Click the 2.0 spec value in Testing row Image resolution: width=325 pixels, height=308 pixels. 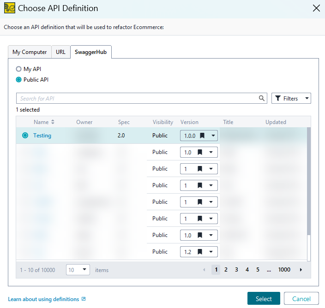coord(121,136)
